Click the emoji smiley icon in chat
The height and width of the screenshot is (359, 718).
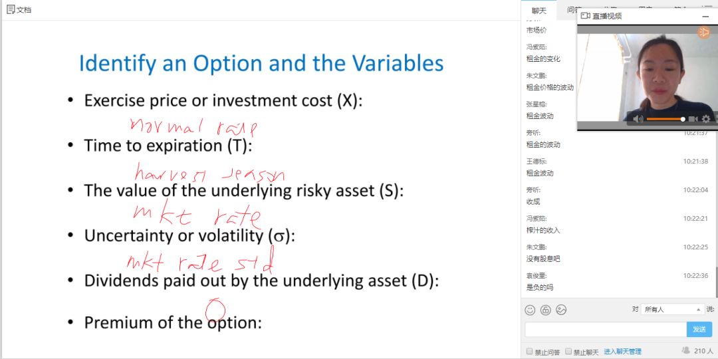coord(530,310)
